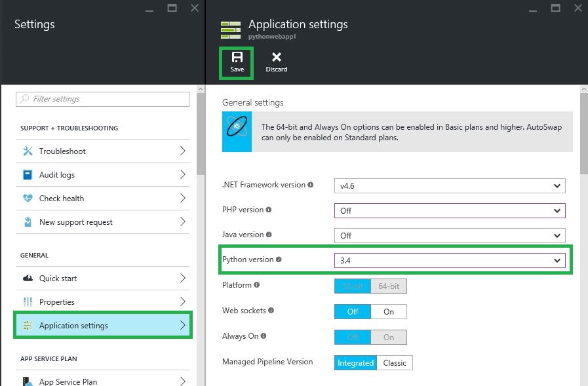This screenshot has height=386, width=588.
Task: Click the Properties sliders icon
Action: (x=28, y=301)
